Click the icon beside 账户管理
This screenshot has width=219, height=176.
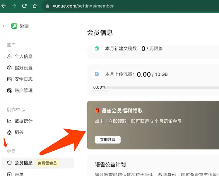[x=9, y=91]
